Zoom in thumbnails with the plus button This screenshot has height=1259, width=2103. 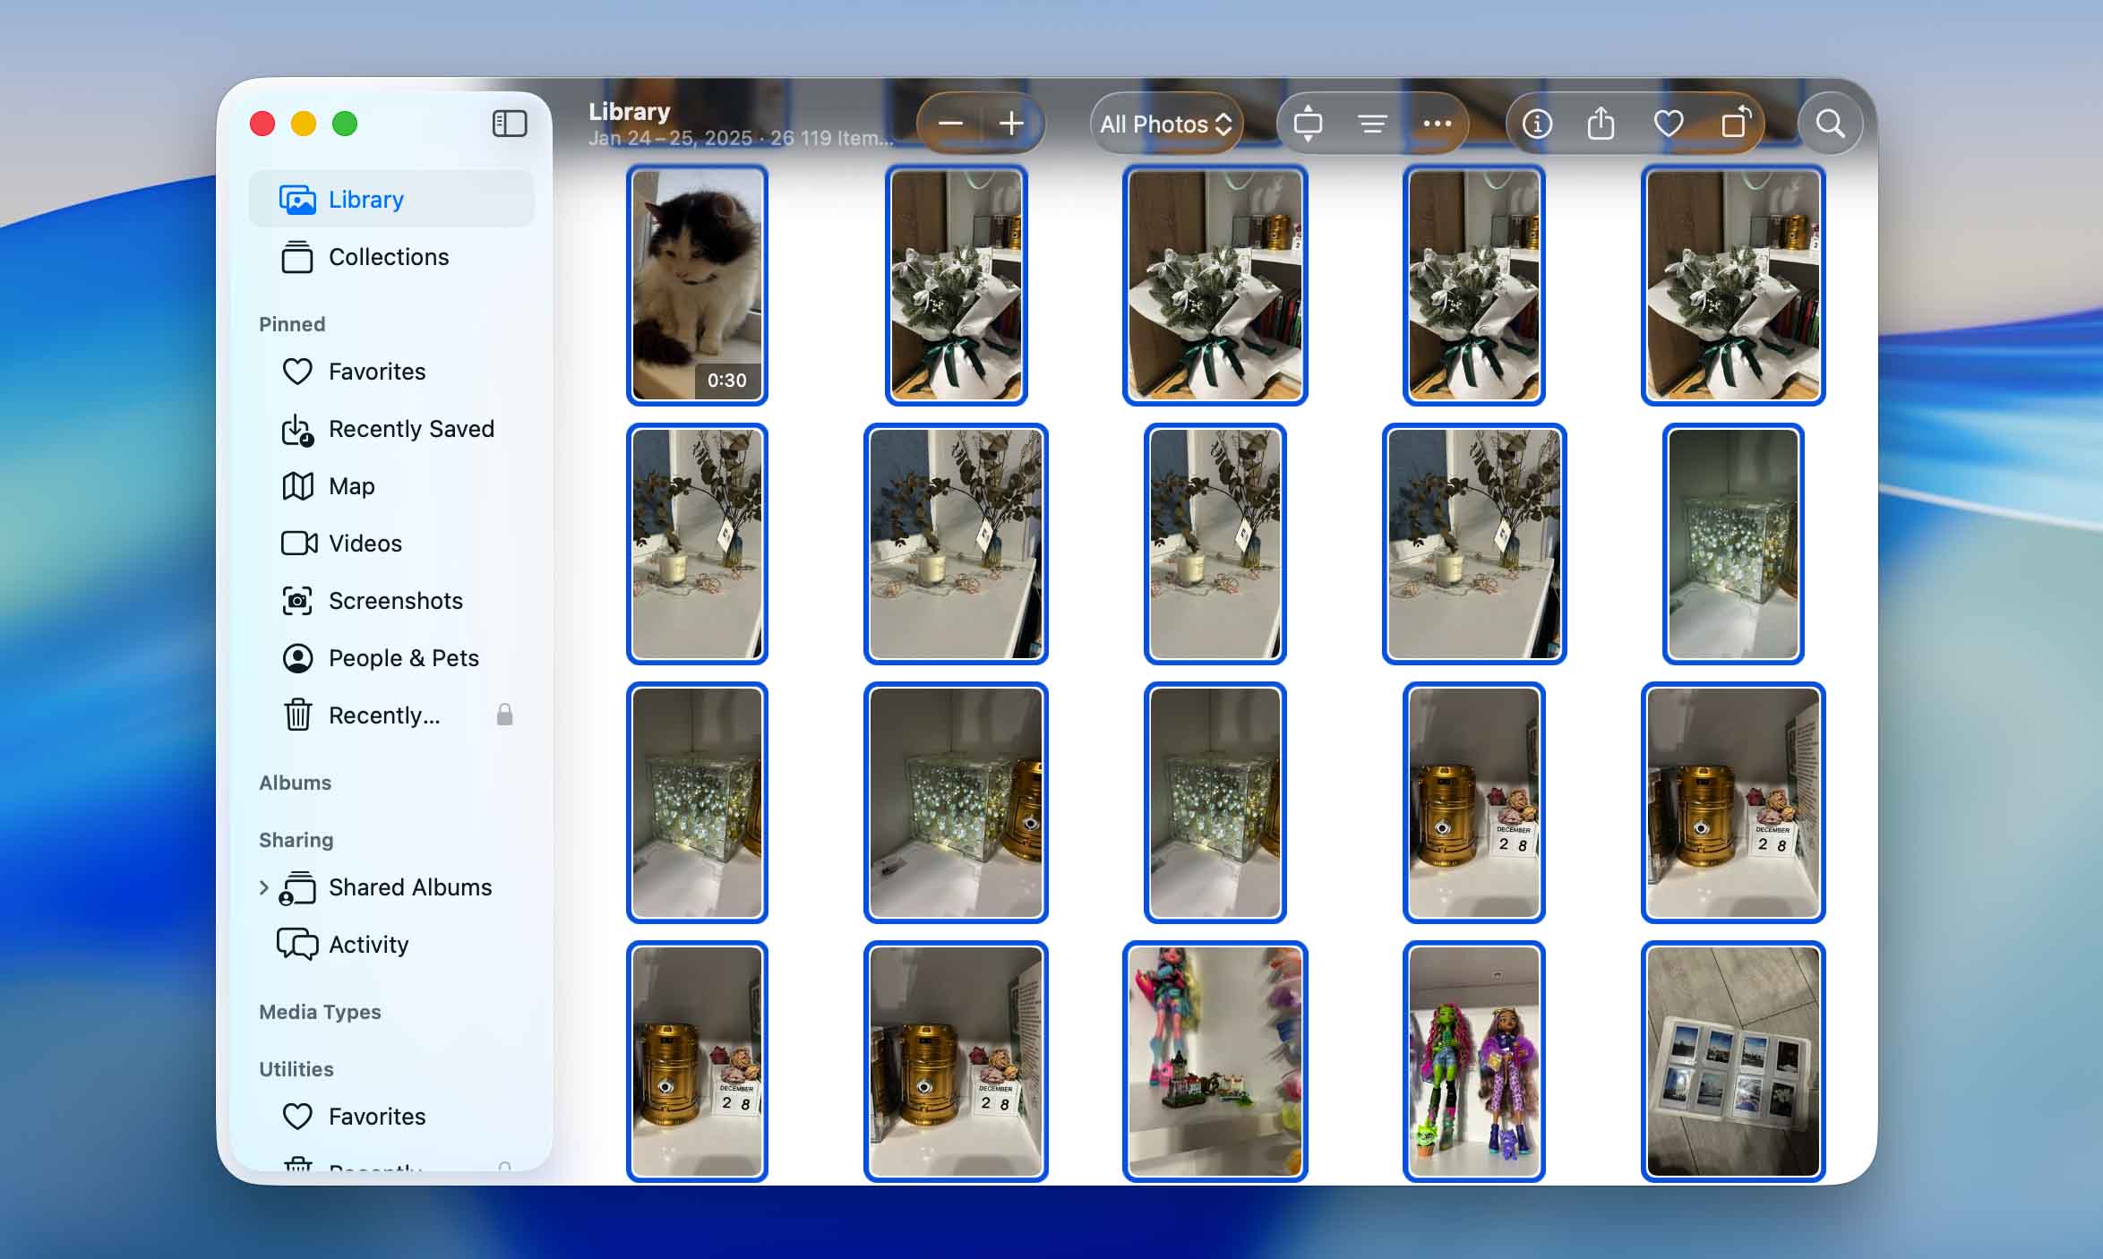click(x=1011, y=124)
